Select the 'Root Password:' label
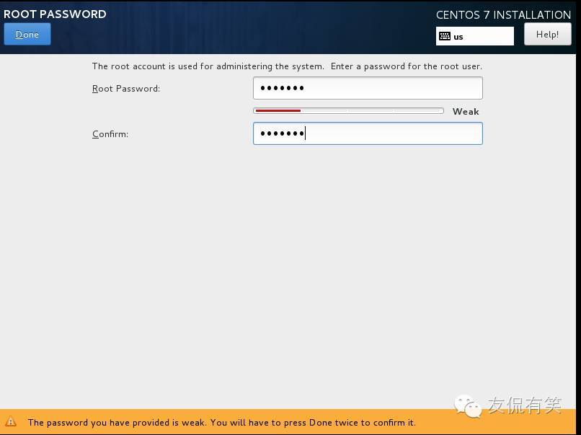This screenshot has height=435, width=581. [126, 89]
